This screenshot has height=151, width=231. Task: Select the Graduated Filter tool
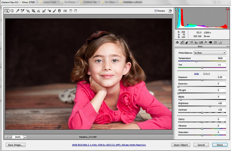pos(59,11)
